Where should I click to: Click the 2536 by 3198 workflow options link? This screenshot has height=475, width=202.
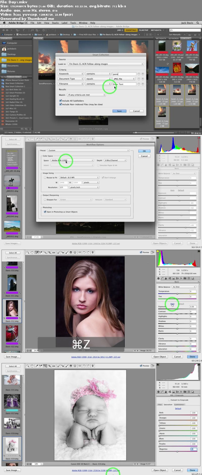pos(96,470)
